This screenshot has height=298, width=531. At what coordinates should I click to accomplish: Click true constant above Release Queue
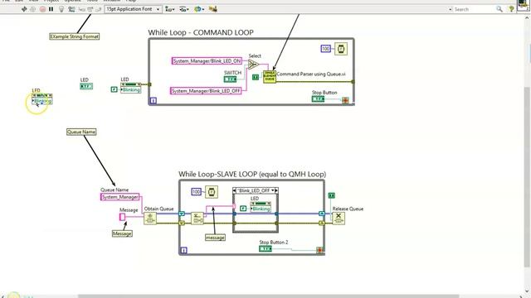point(332,195)
